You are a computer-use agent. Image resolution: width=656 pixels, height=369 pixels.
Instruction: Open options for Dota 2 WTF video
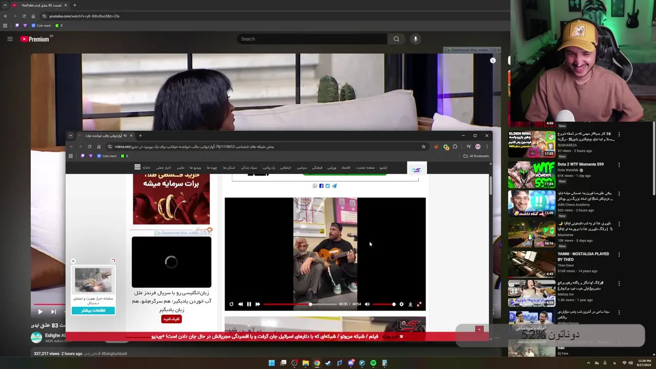tap(619, 165)
